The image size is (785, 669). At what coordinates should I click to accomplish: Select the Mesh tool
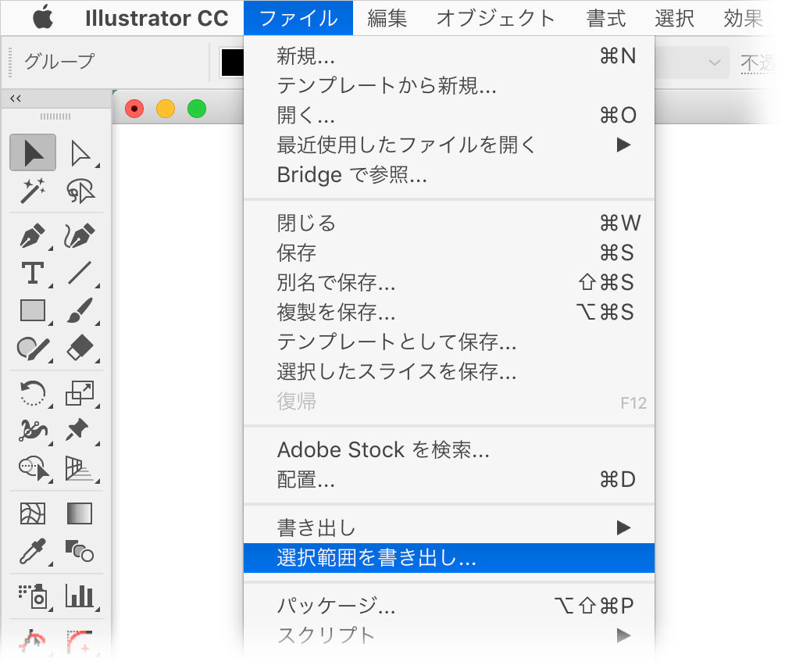(x=33, y=513)
